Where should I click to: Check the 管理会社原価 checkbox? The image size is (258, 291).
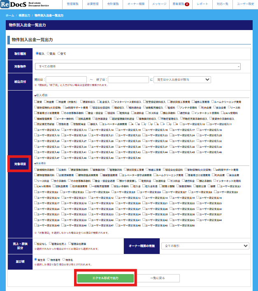pos(70,243)
